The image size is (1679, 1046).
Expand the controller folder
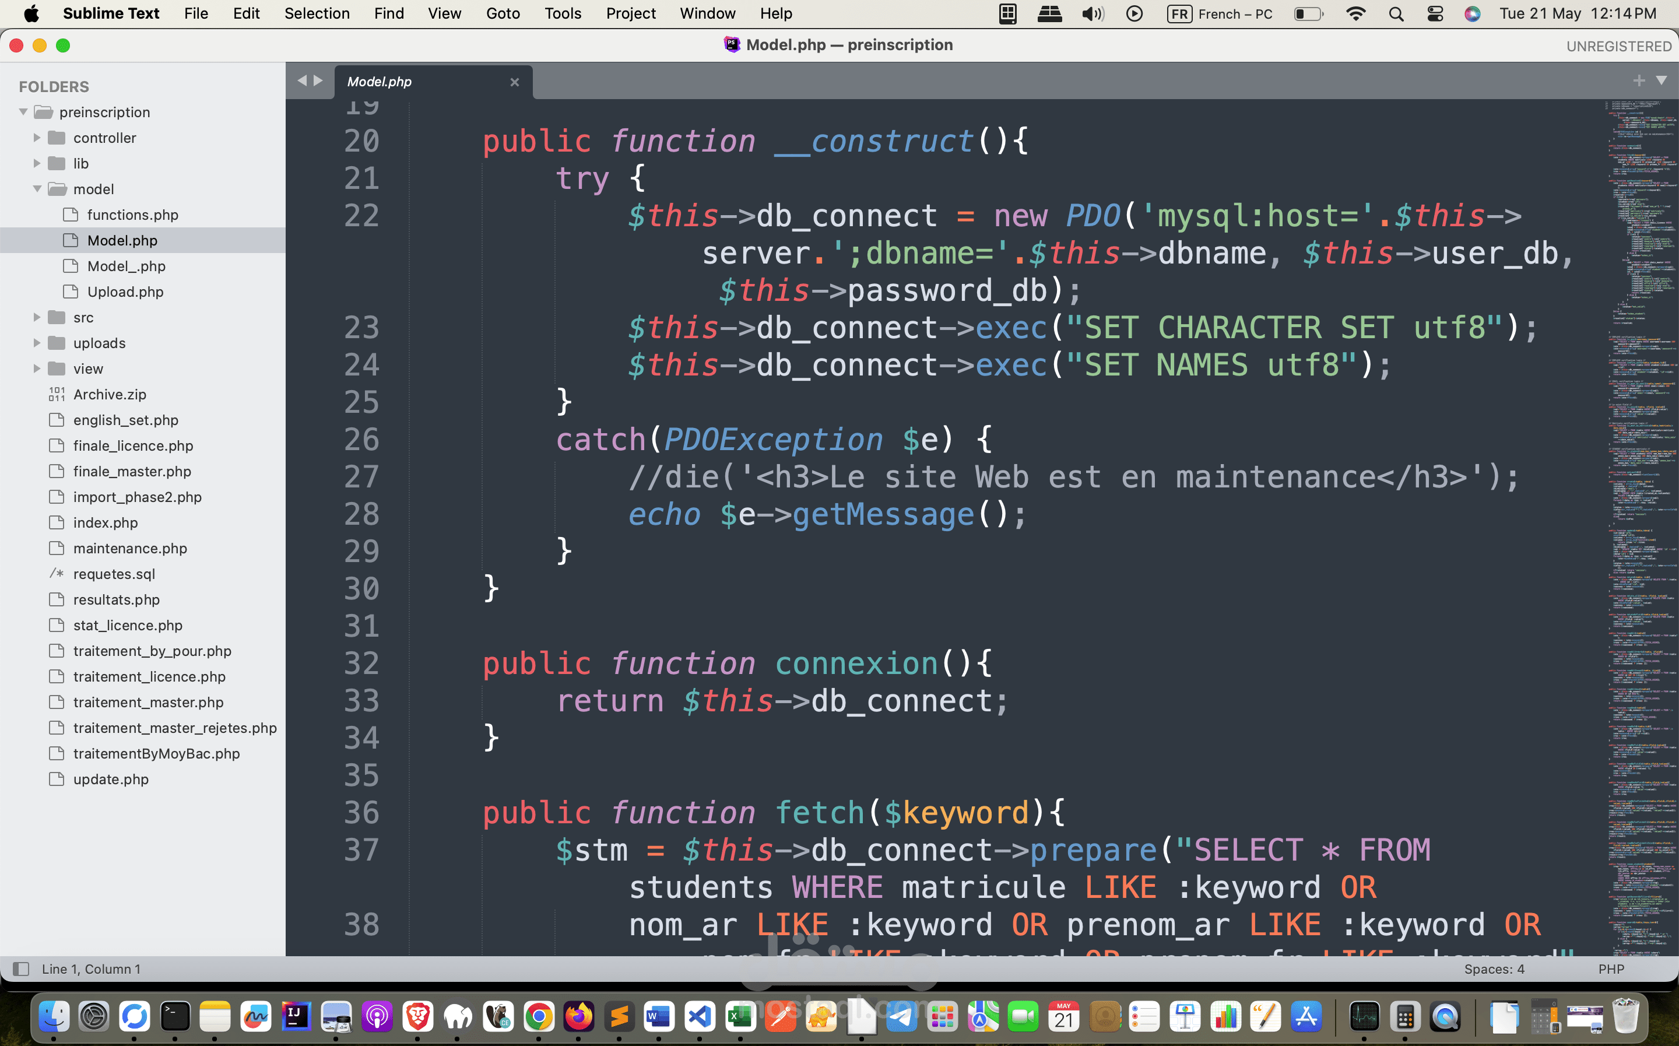tap(37, 138)
